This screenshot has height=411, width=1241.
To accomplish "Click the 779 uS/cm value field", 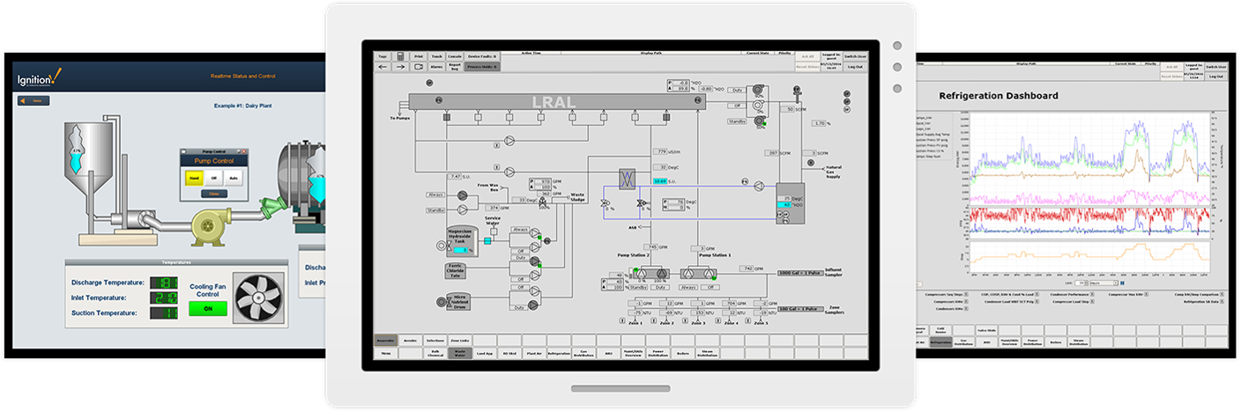I will coord(661,151).
